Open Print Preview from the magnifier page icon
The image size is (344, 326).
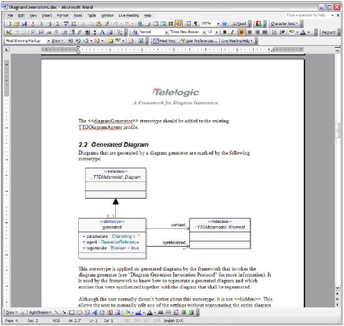click(x=57, y=24)
